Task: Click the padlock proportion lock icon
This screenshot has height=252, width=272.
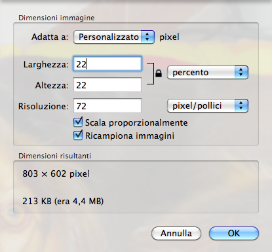Action: (159, 73)
